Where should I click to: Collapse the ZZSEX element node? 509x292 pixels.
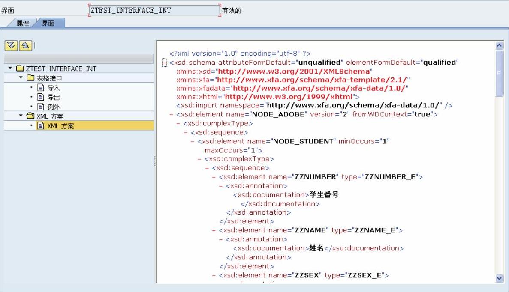[214, 275]
